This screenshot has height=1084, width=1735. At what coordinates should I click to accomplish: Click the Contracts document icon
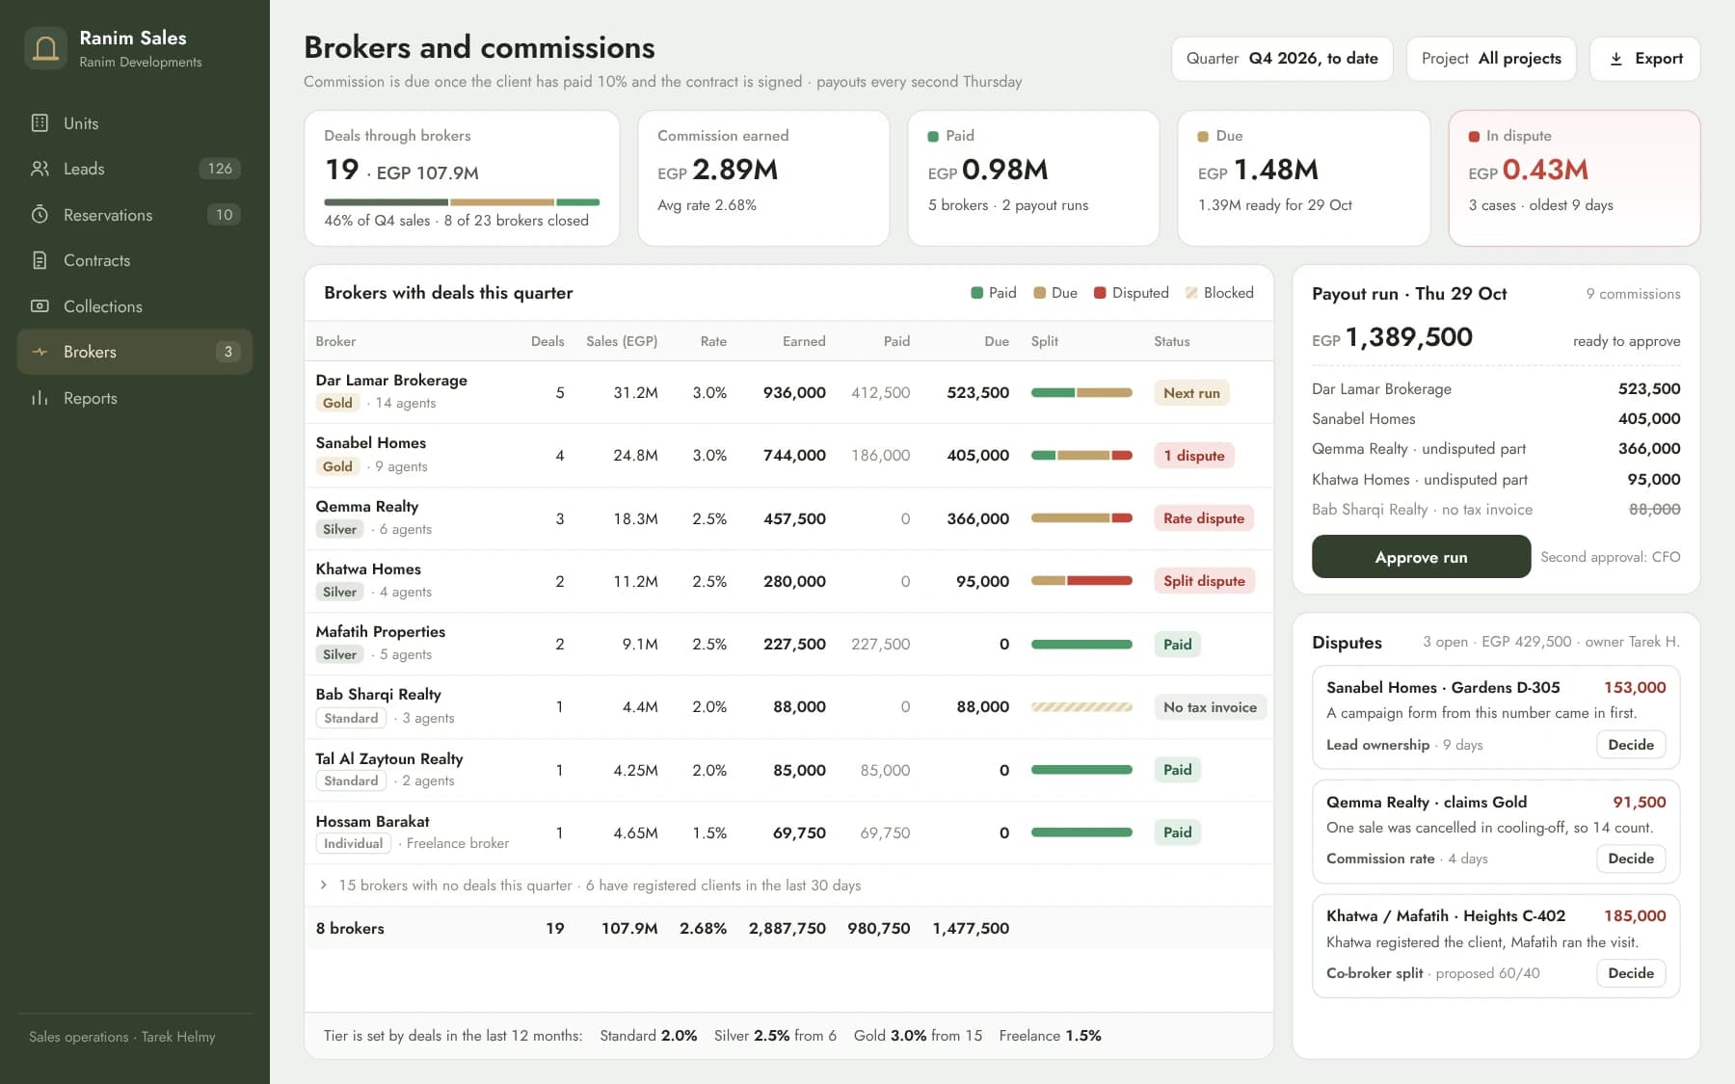tap(40, 260)
